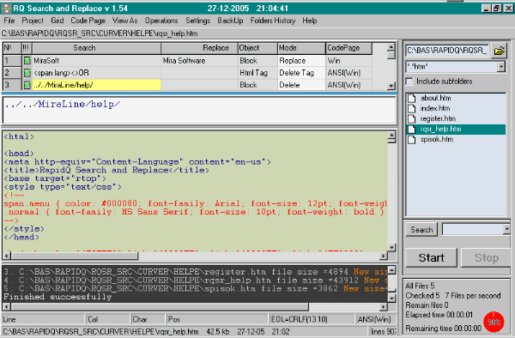Image resolution: width=515 pixels, height=338 pixels.
Task: Select the Html Tag object cell
Action: 257,73
